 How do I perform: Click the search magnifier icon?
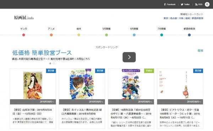click(207, 4)
